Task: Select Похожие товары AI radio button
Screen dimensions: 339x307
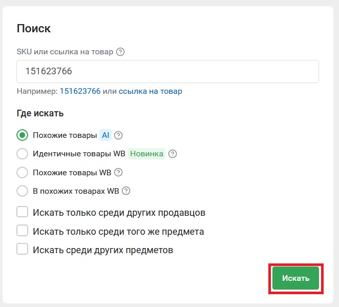Action: click(22, 135)
